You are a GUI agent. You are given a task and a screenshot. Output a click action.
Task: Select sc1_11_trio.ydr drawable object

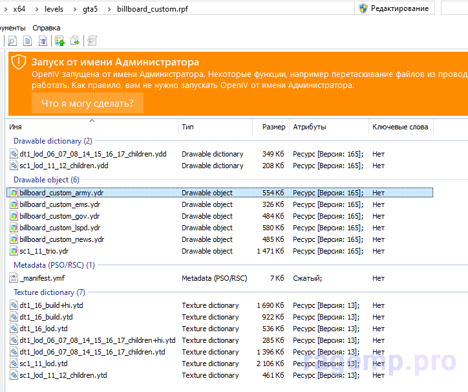coord(44,251)
